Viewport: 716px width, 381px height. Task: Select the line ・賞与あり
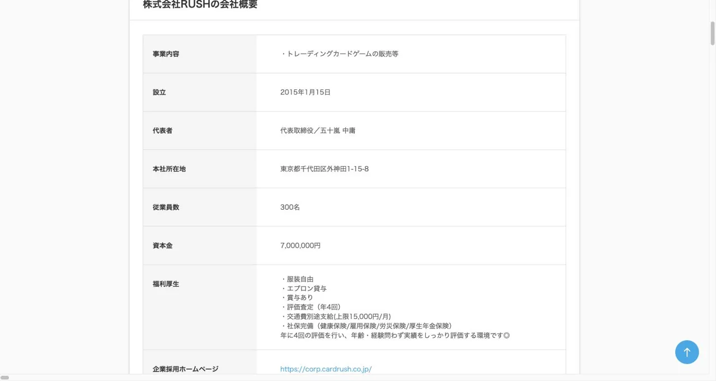click(x=297, y=298)
